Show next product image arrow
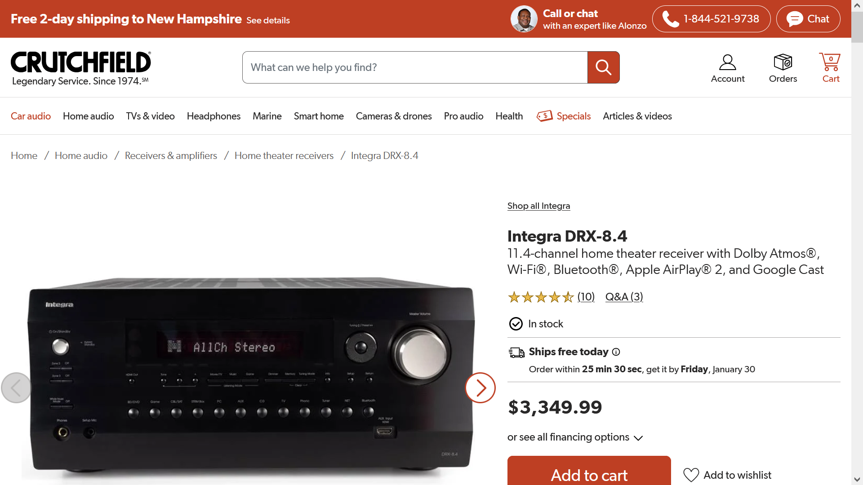863x485 pixels. [480, 388]
